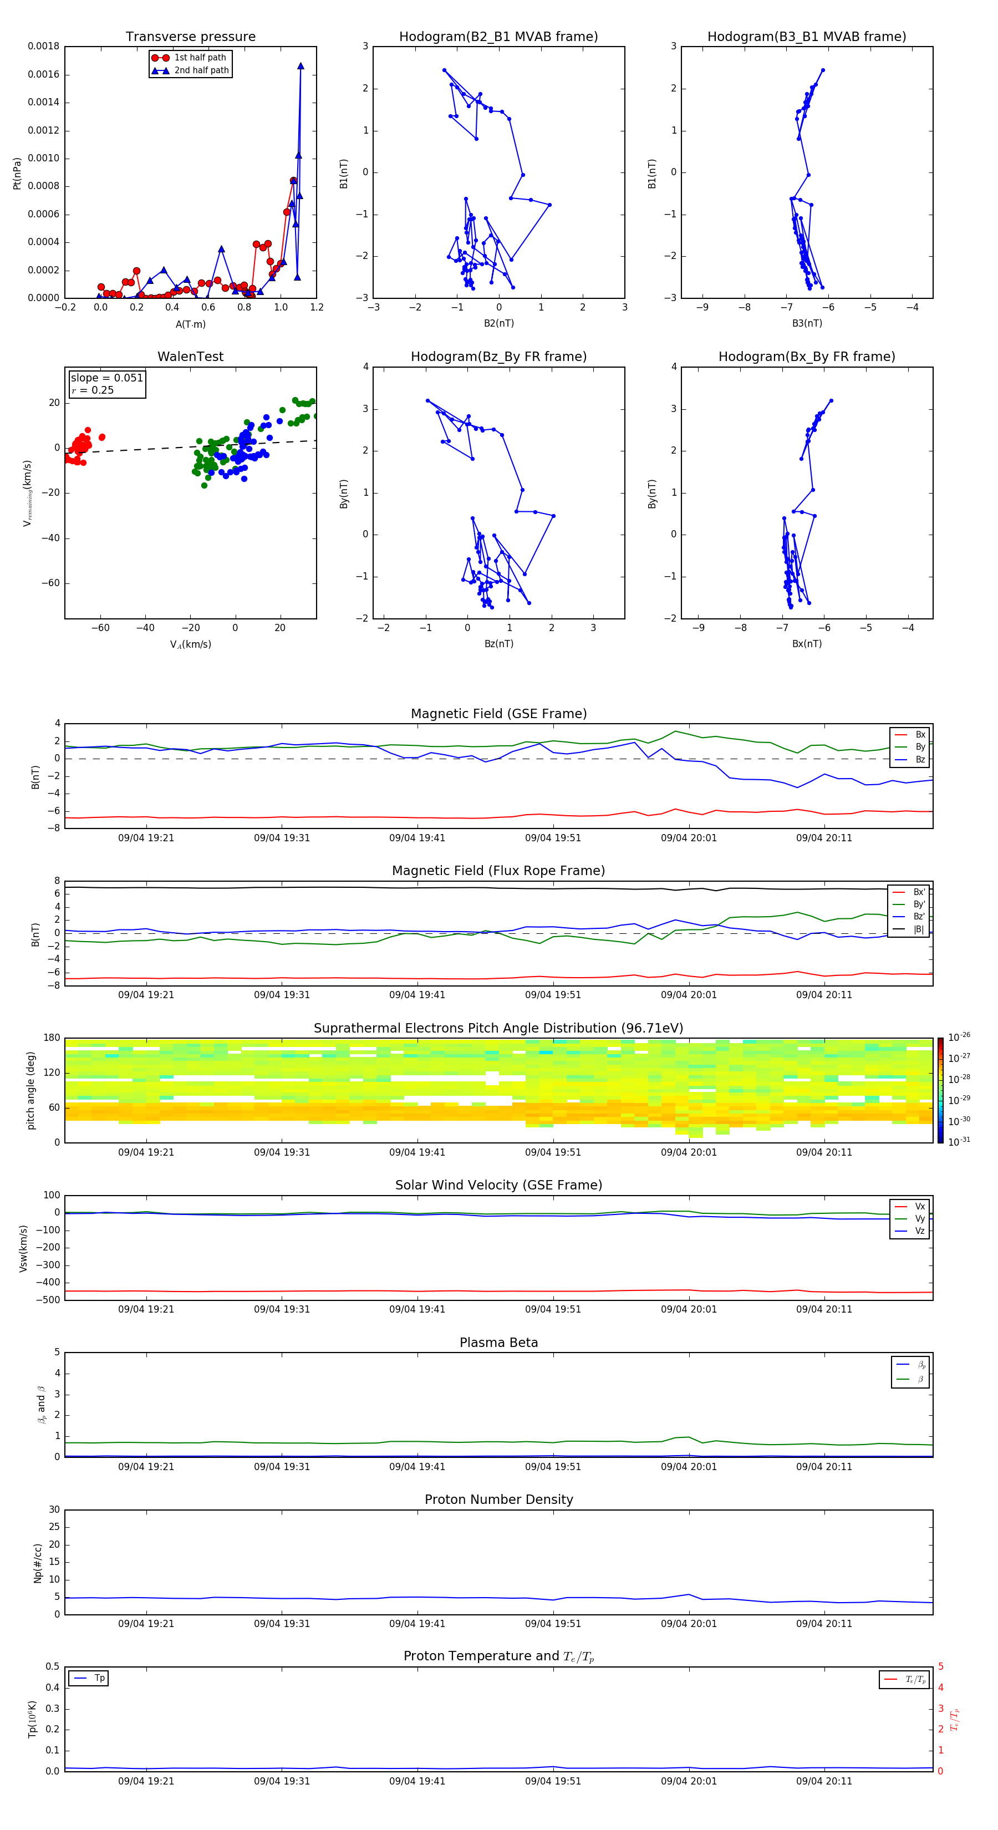Click the "Bx(nT)" x-axis label
The width and height of the screenshot is (998, 1830).
point(807,644)
